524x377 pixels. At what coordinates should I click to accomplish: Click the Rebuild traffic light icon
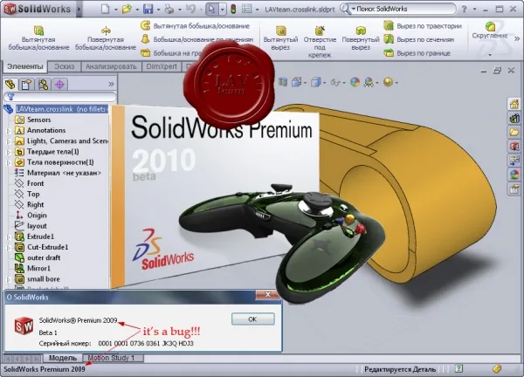[x=233, y=9]
